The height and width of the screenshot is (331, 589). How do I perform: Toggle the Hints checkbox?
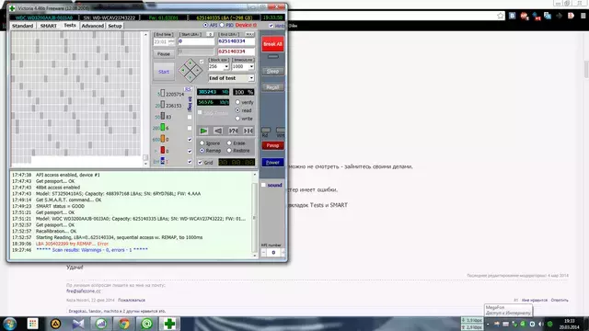coord(271,26)
